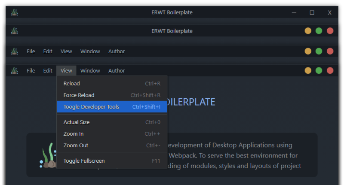The image size is (344, 185).
Task: Click the app logo in the third titlebar row
Action: click(x=14, y=52)
